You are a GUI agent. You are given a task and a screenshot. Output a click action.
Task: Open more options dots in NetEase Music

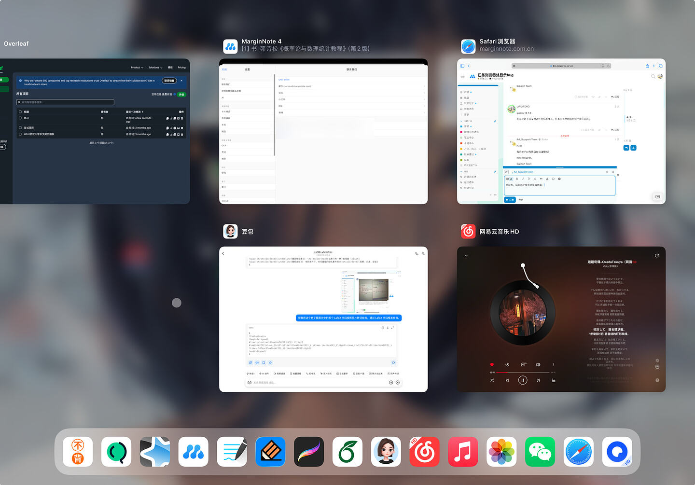pyautogui.click(x=554, y=364)
